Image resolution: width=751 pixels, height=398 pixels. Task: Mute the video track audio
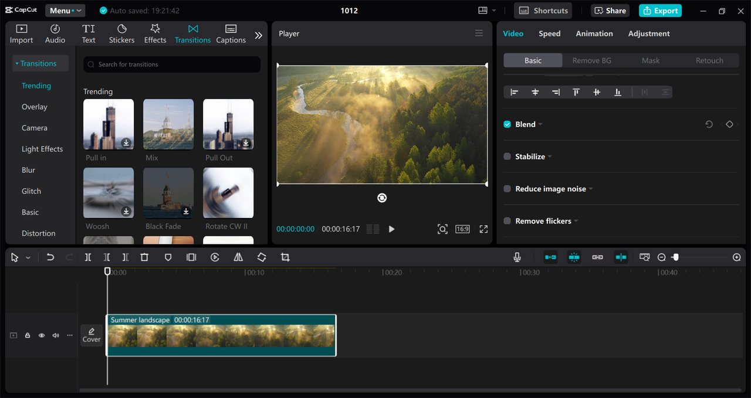click(x=56, y=335)
